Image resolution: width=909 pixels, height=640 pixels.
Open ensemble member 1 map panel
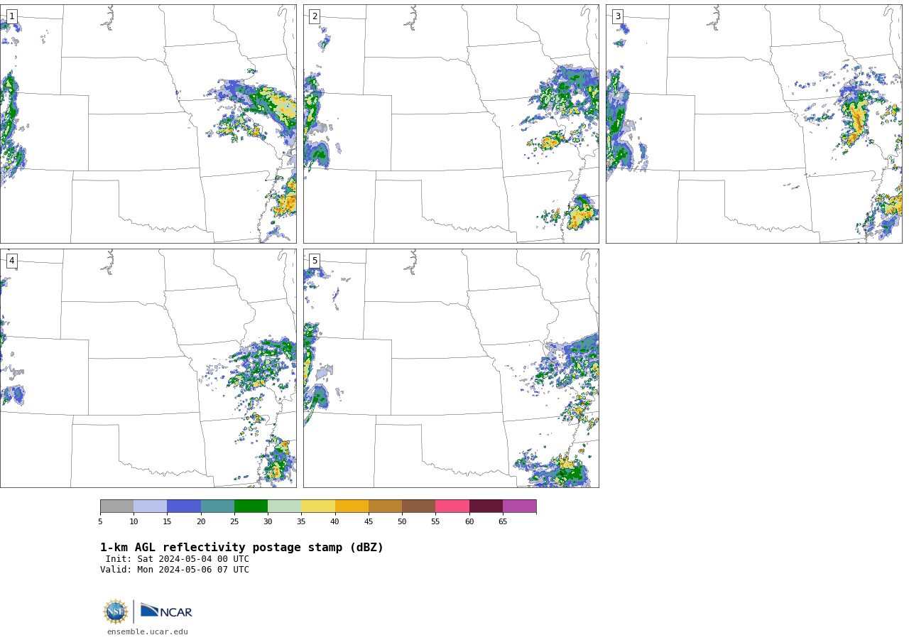coord(148,124)
